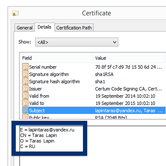Select the Issuer field icon
Viewport: 166px width, 166px height.
(25, 89)
